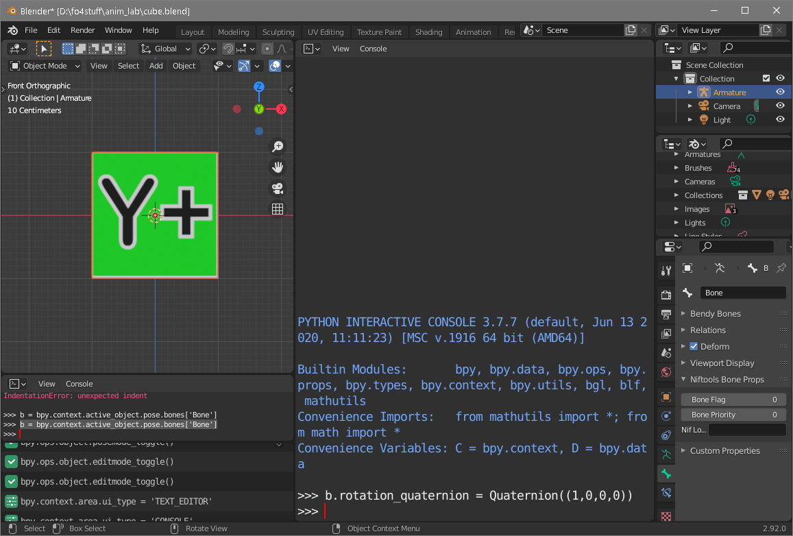The height and width of the screenshot is (536, 793).
Task: Open the View Layer properties tab
Action: click(666, 334)
